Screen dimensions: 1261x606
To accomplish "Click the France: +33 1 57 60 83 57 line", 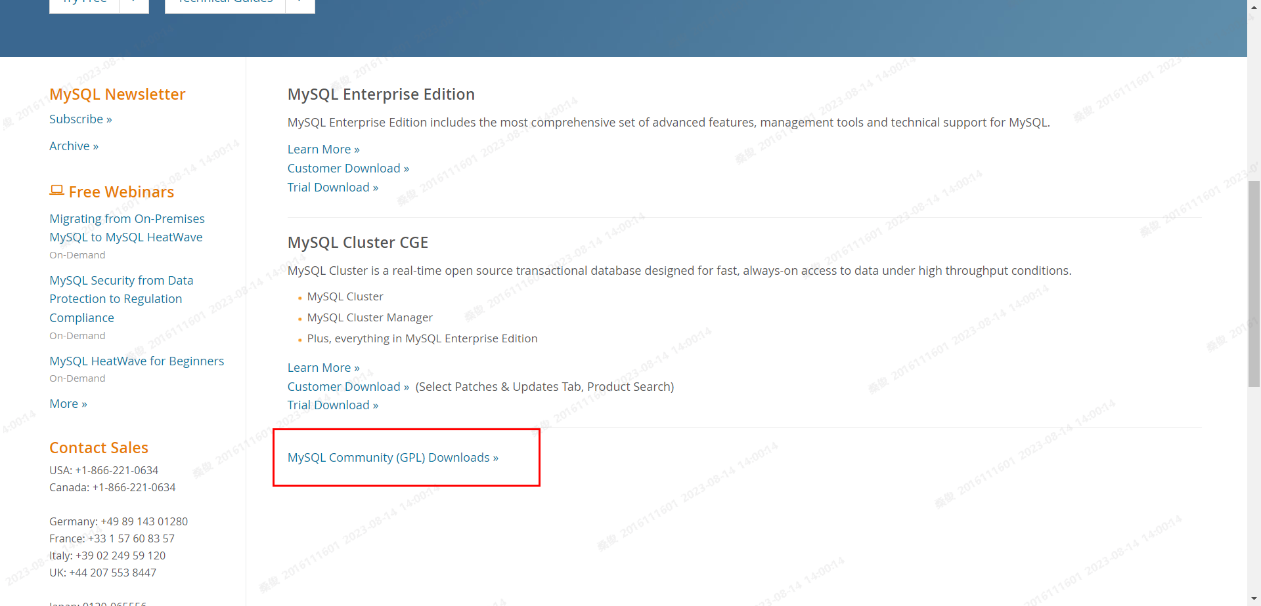I will (112, 538).
